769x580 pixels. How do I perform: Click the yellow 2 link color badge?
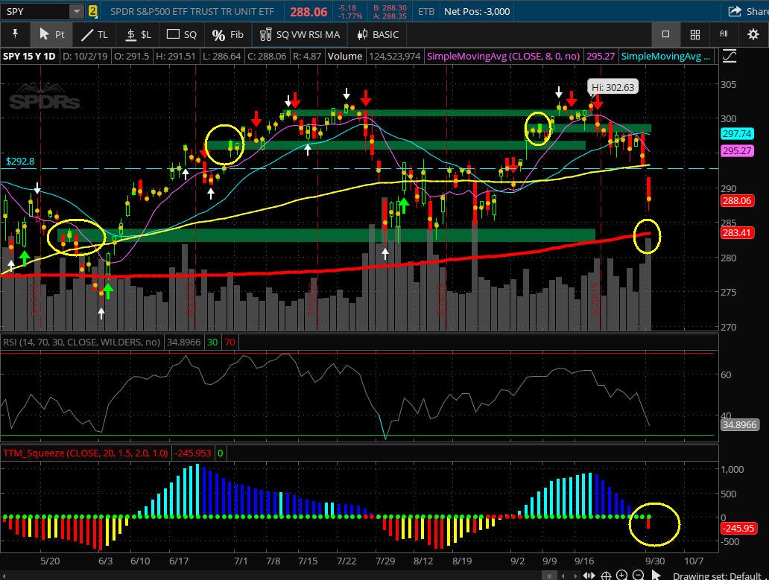(92, 11)
